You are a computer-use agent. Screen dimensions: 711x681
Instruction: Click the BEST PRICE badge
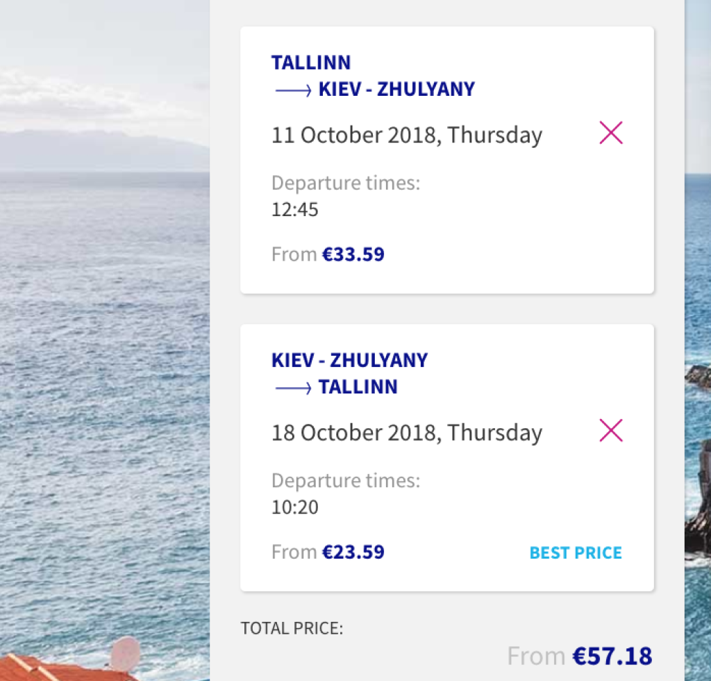coord(576,553)
